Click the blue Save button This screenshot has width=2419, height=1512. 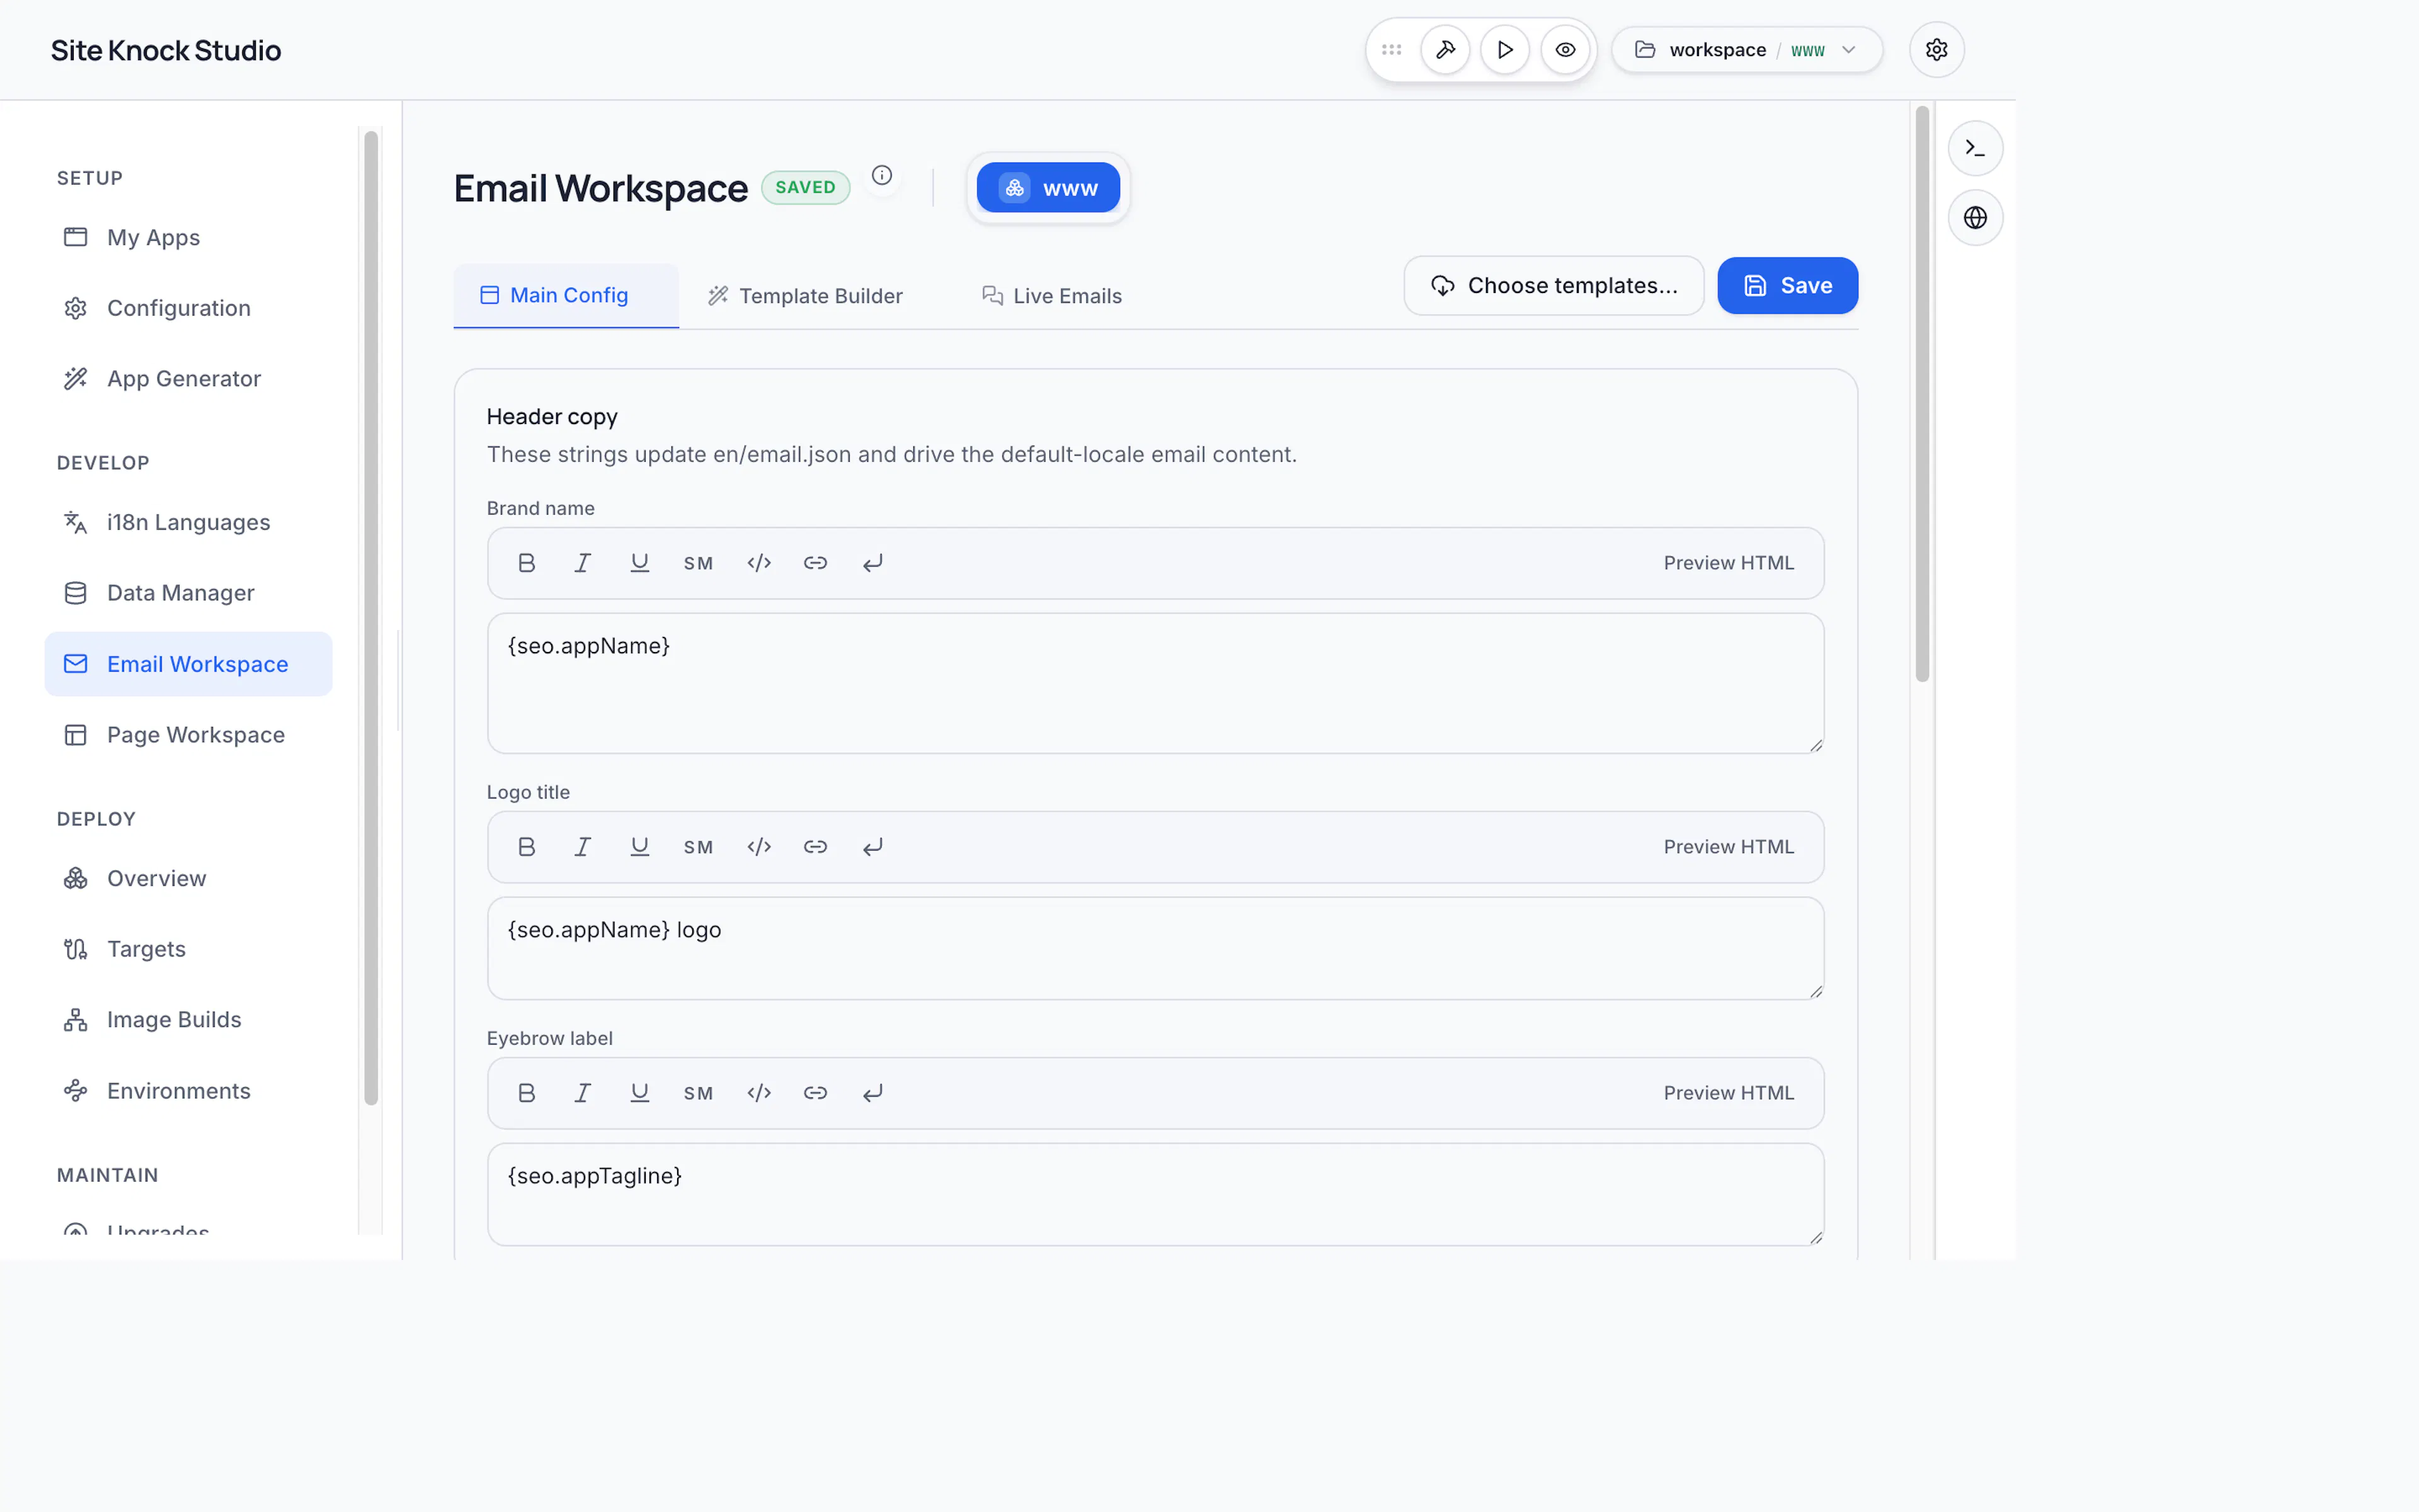[x=1787, y=286]
